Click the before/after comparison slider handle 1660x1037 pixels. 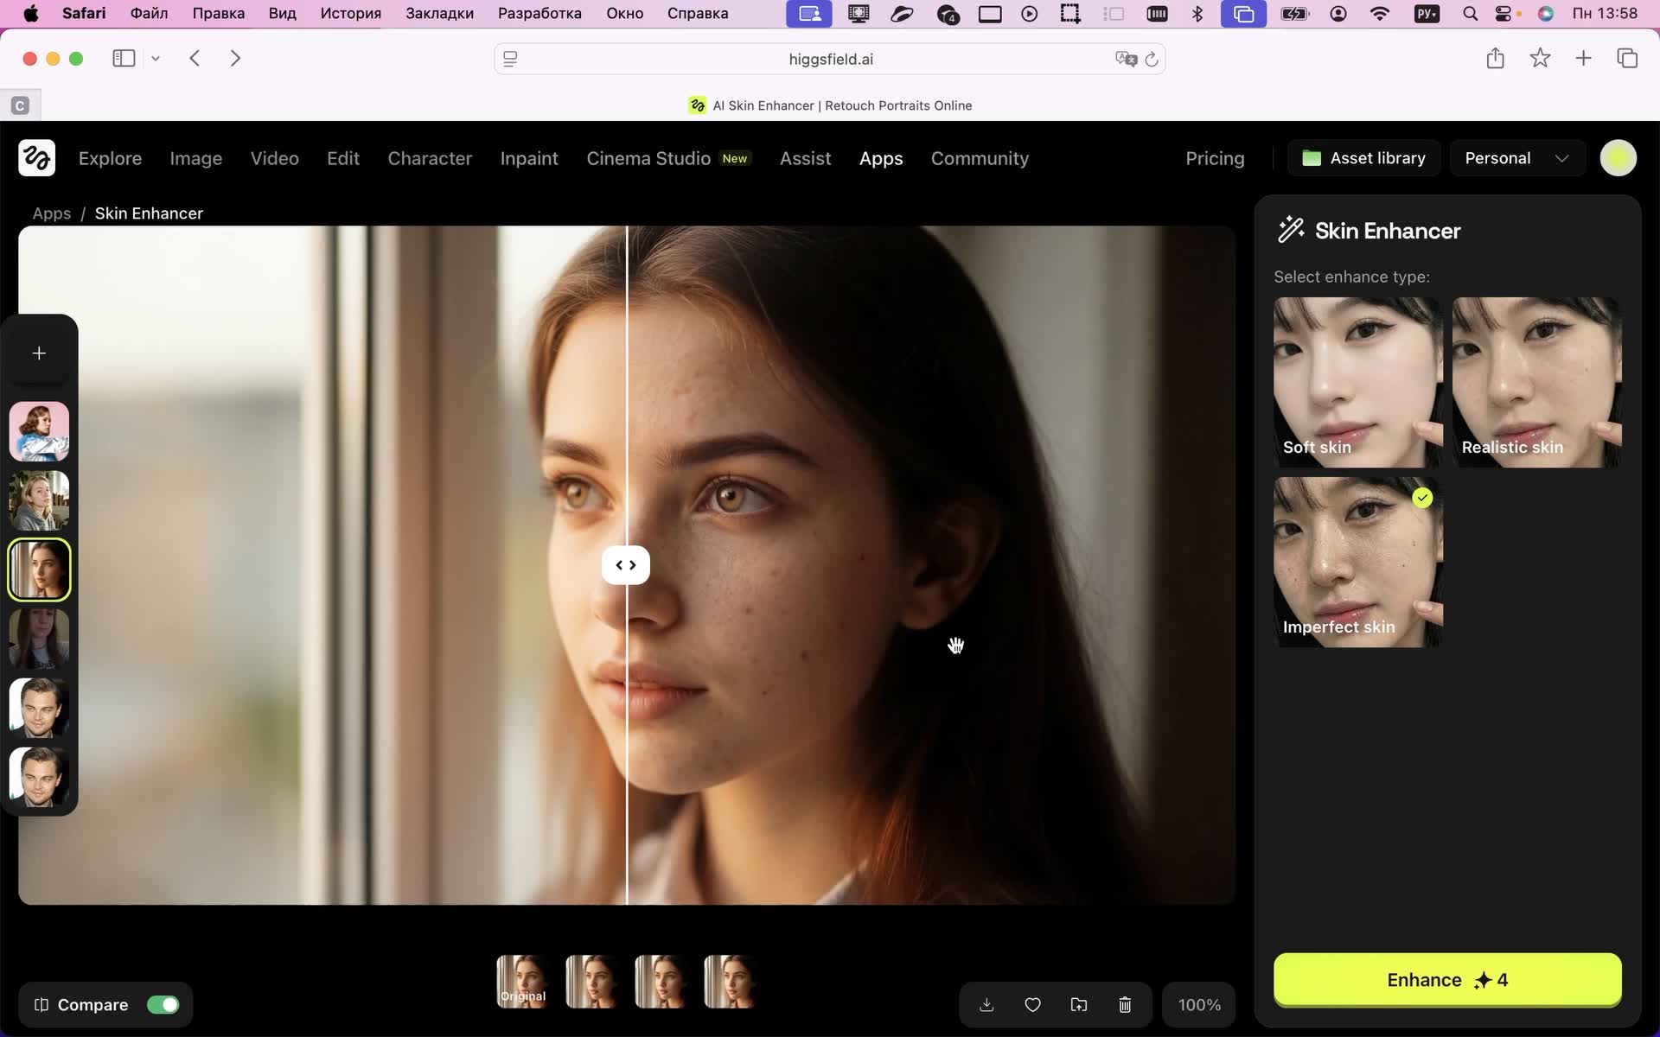coord(626,565)
